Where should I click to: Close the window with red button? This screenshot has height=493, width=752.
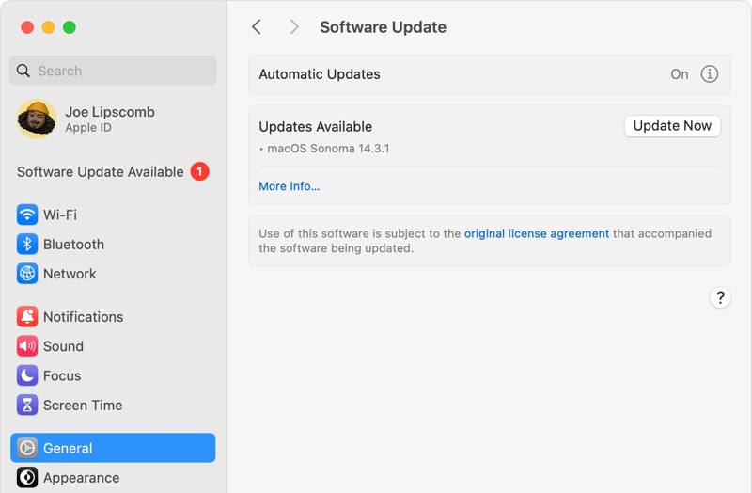[27, 27]
